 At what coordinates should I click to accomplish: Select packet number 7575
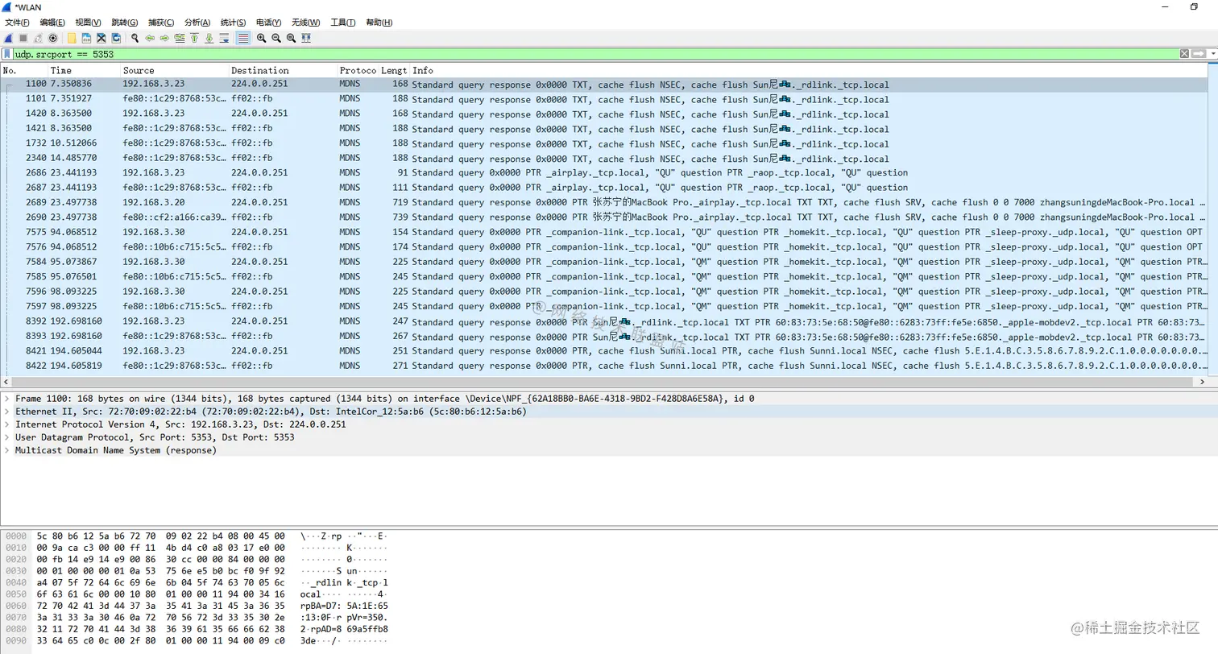point(604,232)
